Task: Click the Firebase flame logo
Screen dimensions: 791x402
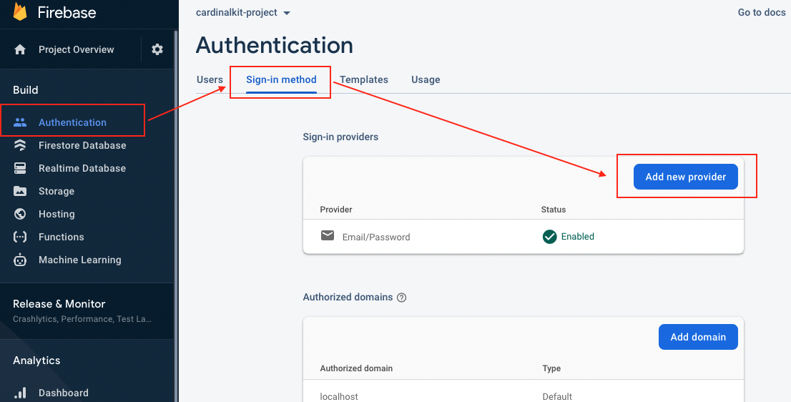Action: tap(20, 12)
